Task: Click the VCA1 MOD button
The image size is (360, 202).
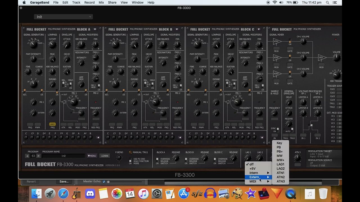Action: (276, 48)
